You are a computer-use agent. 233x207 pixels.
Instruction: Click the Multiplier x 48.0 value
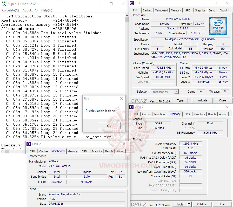(163, 73)
